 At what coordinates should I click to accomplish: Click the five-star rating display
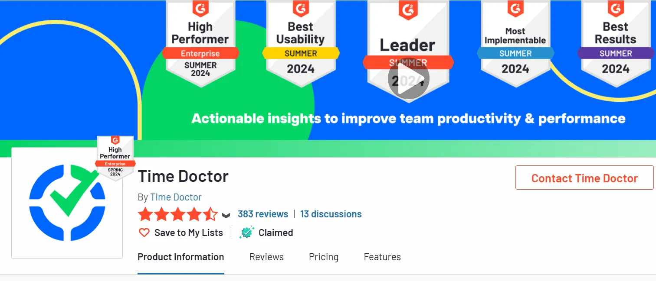pyautogui.click(x=178, y=214)
